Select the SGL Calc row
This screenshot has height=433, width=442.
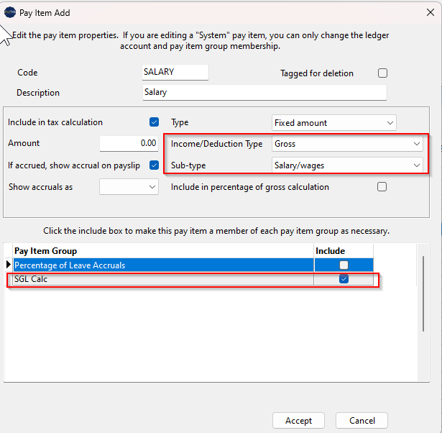pyautogui.click(x=193, y=278)
